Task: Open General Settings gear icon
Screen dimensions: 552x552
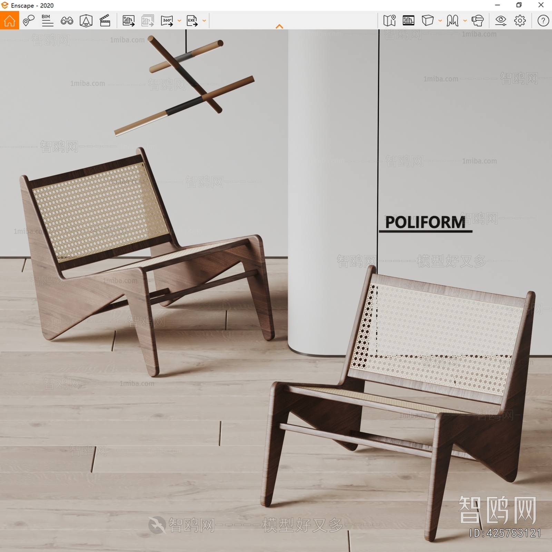Action: pos(520,21)
